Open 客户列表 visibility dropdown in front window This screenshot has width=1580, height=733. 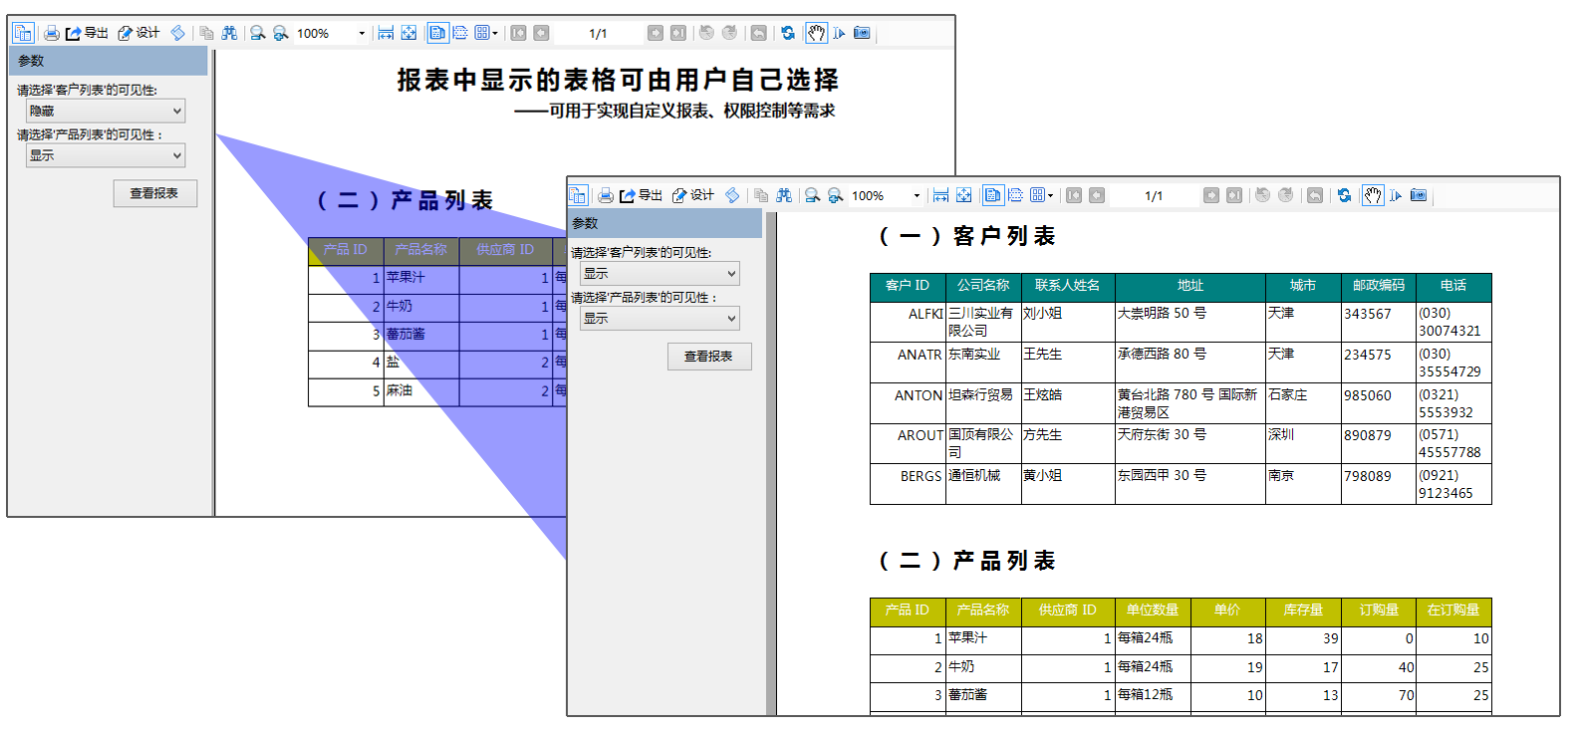tap(659, 273)
